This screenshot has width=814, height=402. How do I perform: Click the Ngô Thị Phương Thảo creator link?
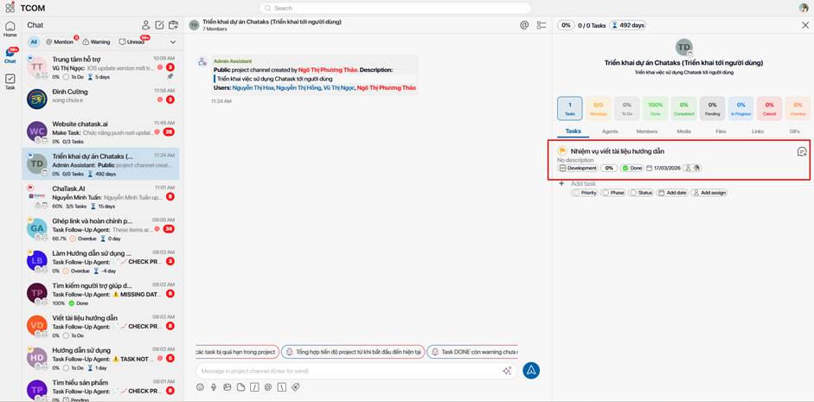coord(328,69)
